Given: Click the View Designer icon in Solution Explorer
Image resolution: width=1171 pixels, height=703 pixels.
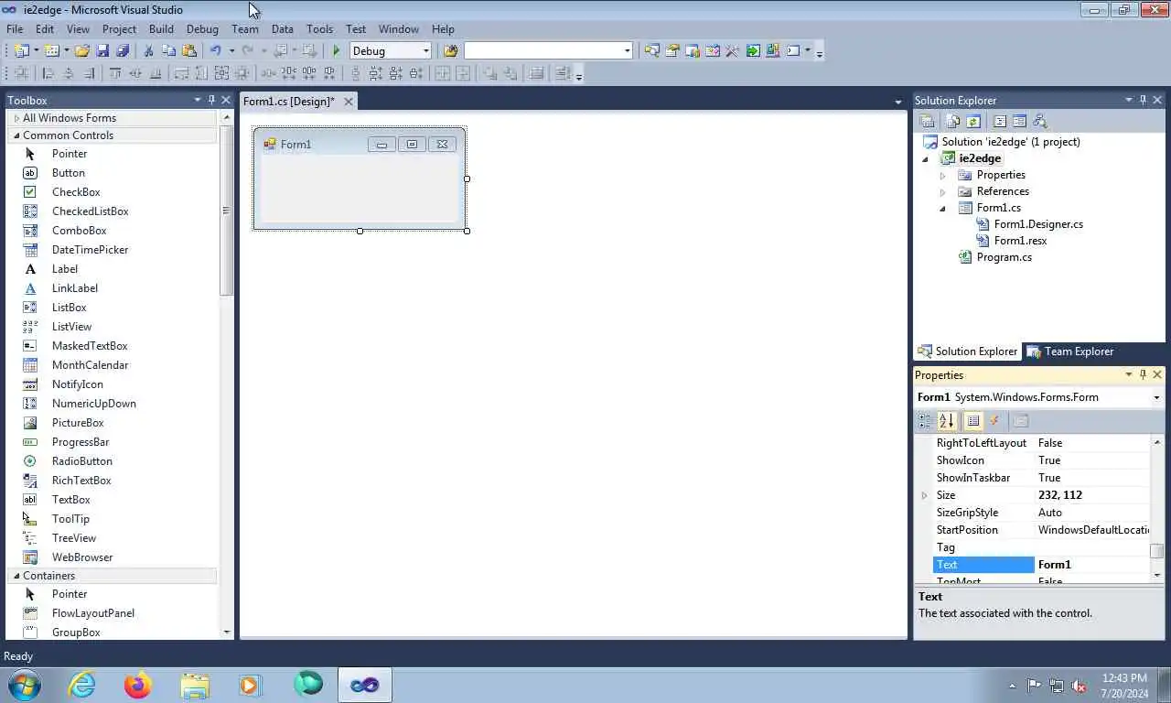Looking at the screenshot, I should pyautogui.click(x=1019, y=121).
